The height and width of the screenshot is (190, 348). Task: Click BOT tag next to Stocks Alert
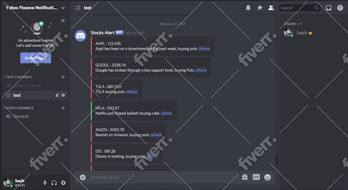pyautogui.click(x=119, y=32)
